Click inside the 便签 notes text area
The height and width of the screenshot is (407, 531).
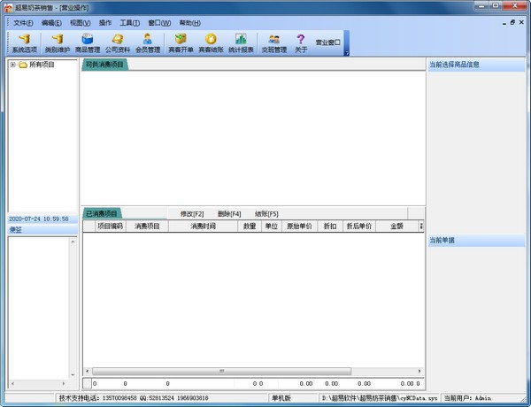tap(39, 308)
